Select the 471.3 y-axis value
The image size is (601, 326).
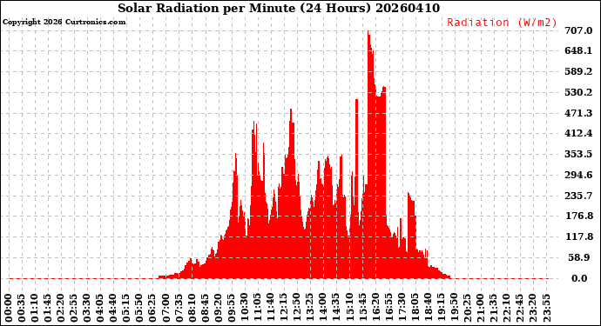[x=578, y=113]
